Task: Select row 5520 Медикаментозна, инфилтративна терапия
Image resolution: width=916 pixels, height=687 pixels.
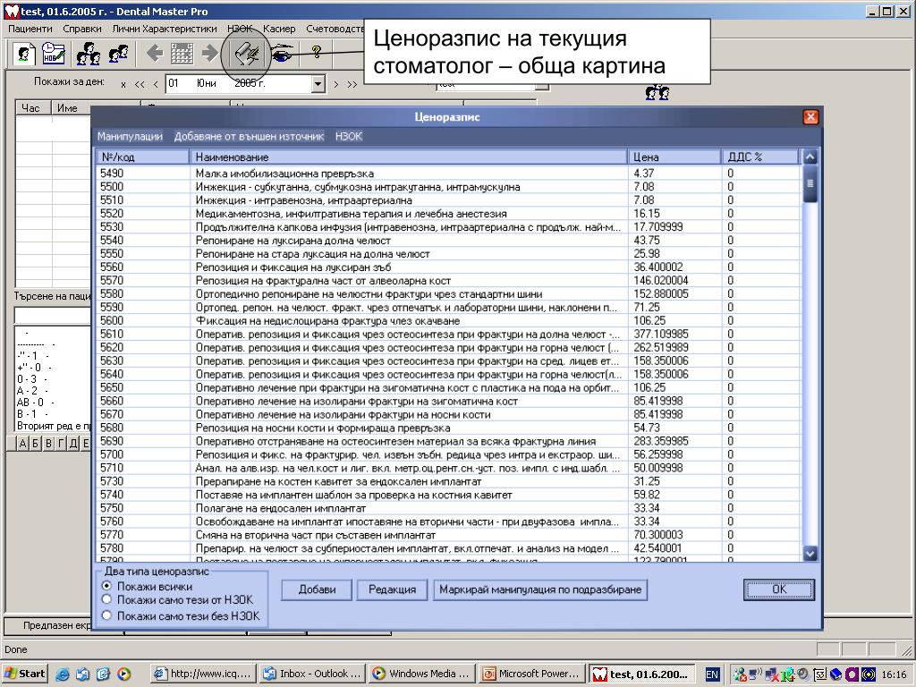Action: [x=449, y=213]
